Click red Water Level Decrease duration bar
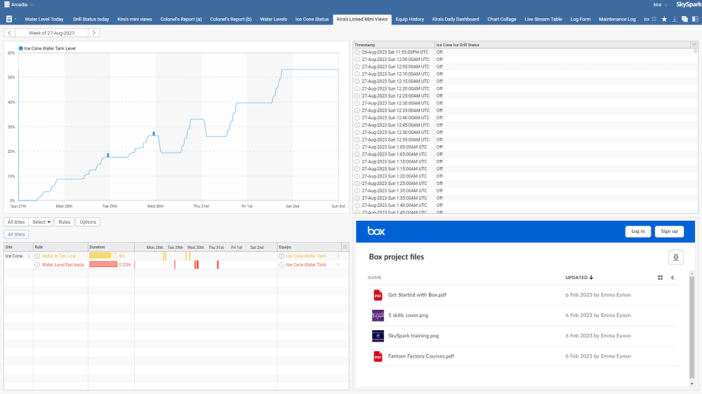 [x=103, y=264]
